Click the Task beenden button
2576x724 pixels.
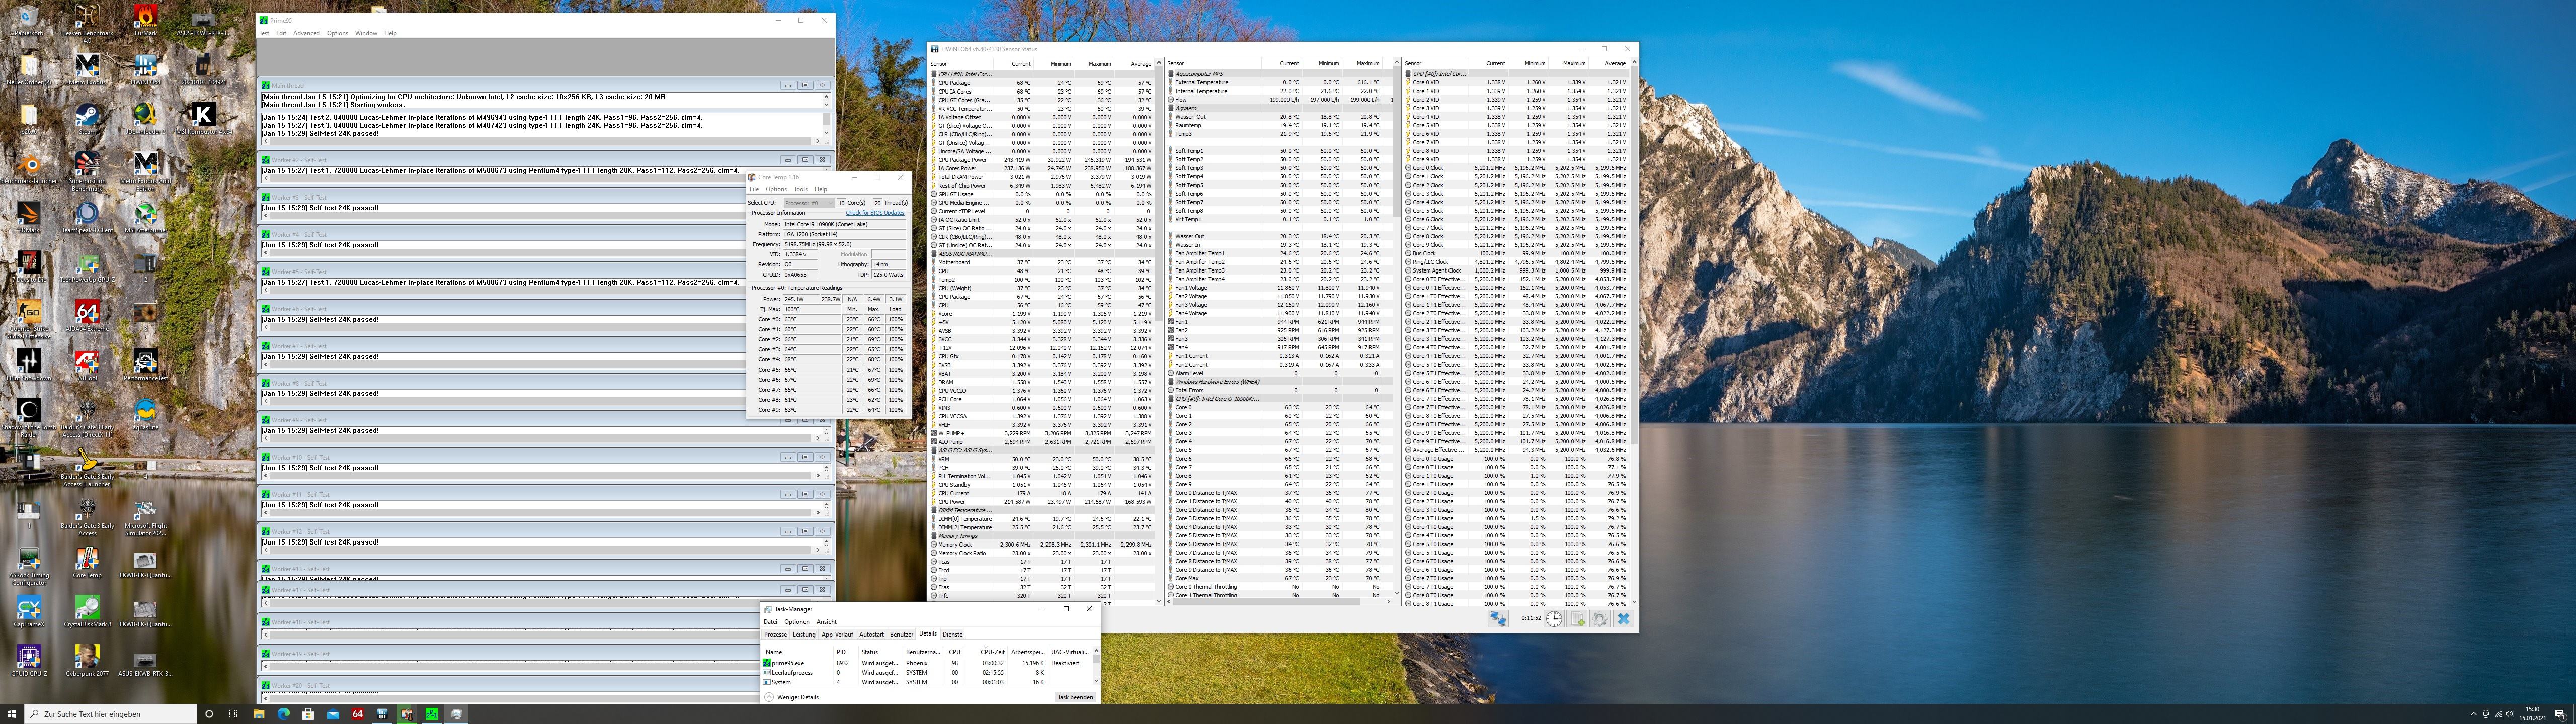(x=1075, y=697)
